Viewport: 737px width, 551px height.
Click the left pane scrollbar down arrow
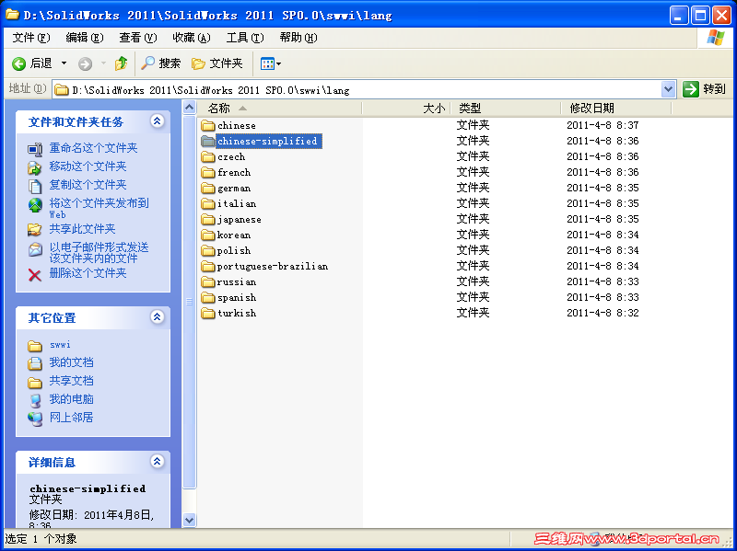[189, 520]
